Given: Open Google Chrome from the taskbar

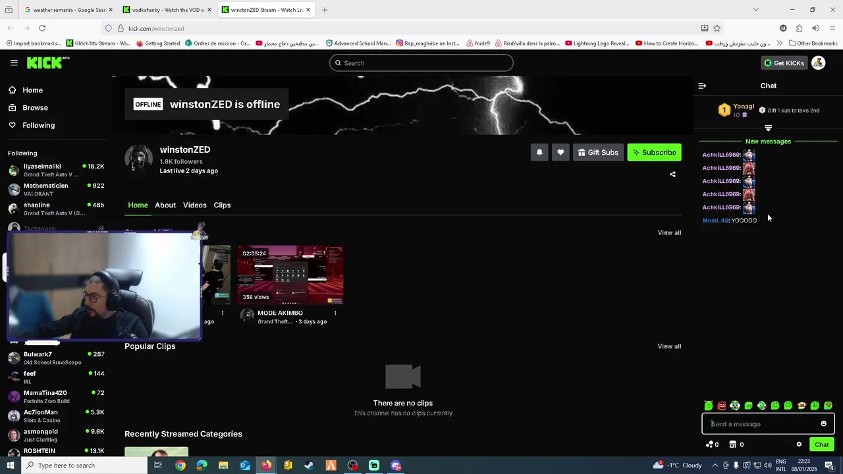Looking at the screenshot, I should (x=180, y=465).
